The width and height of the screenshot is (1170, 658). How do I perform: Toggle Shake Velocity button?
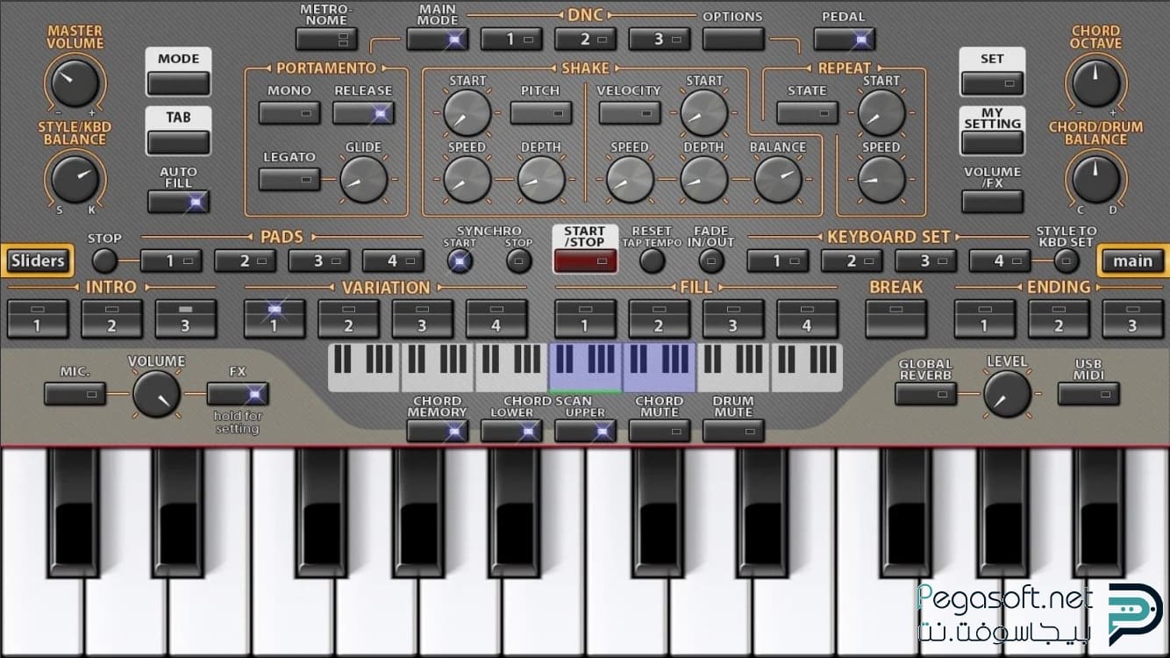630,112
